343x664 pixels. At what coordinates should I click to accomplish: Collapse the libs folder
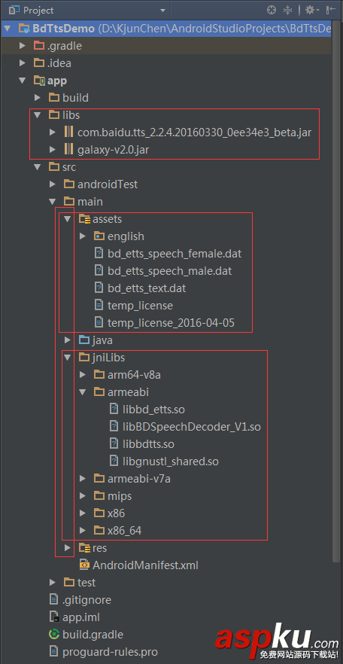tap(38, 115)
